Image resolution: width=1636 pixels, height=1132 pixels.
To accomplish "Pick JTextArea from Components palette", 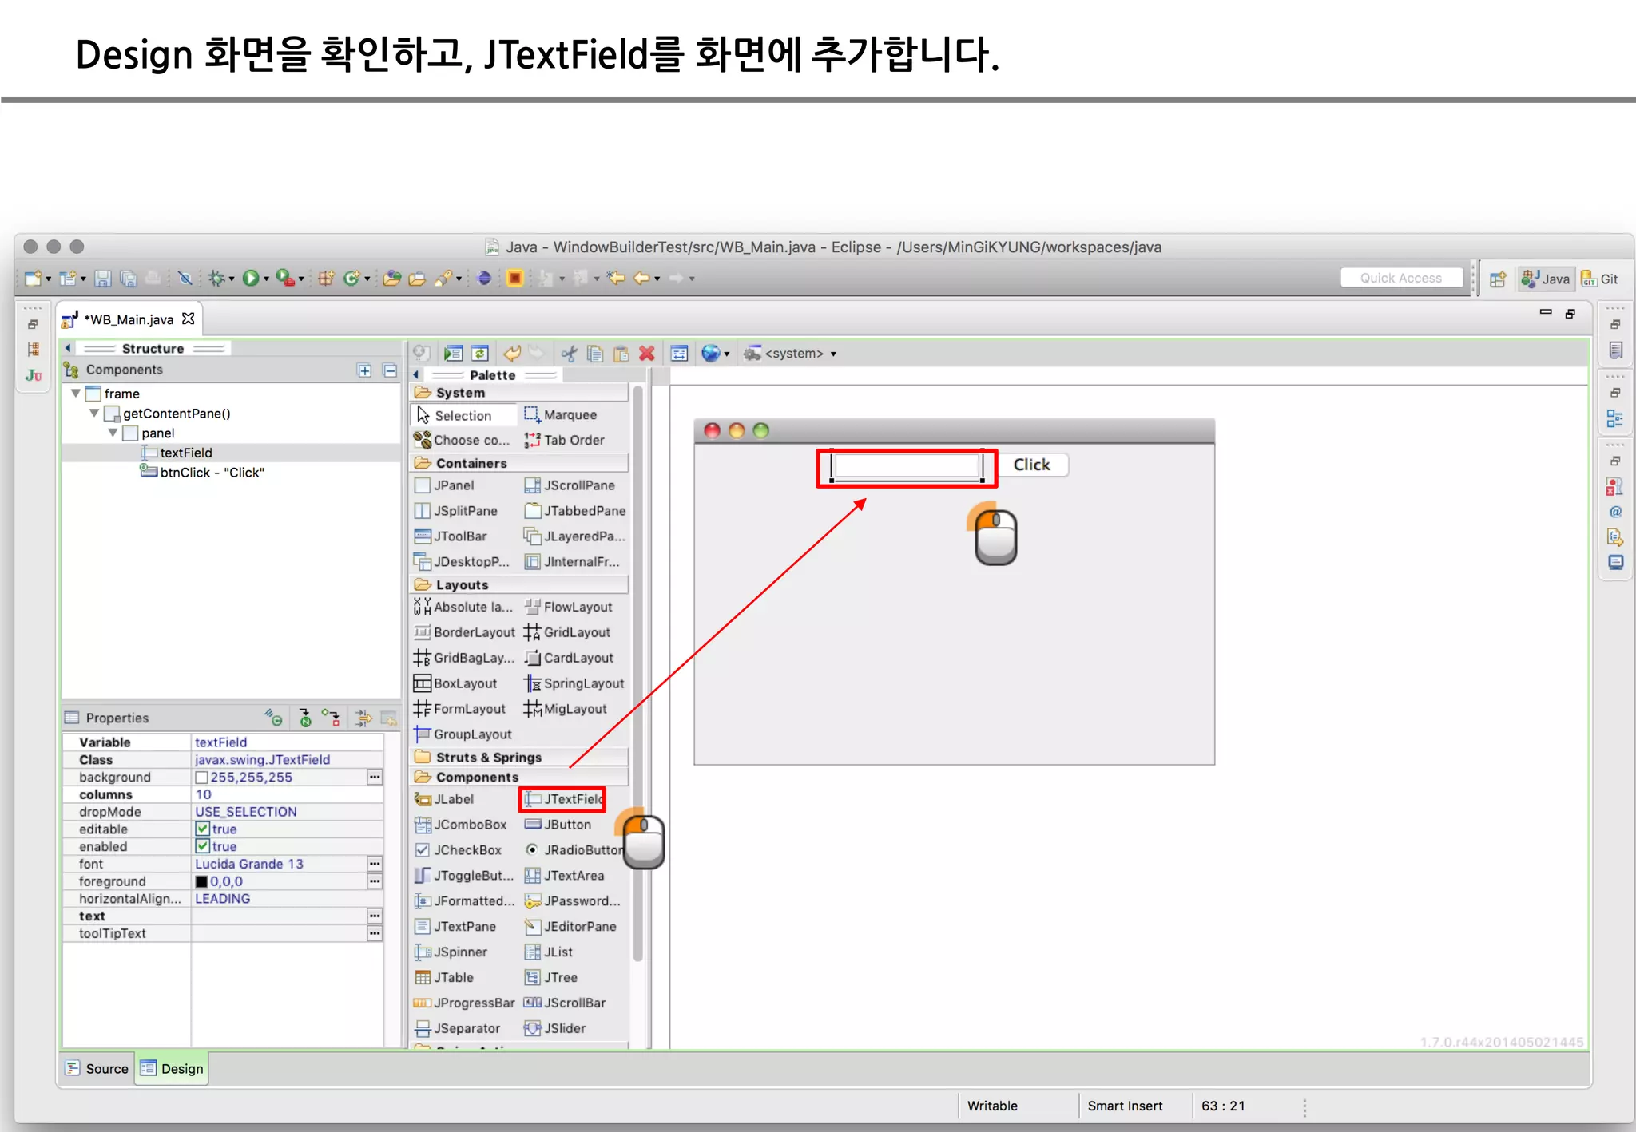I will (x=564, y=876).
